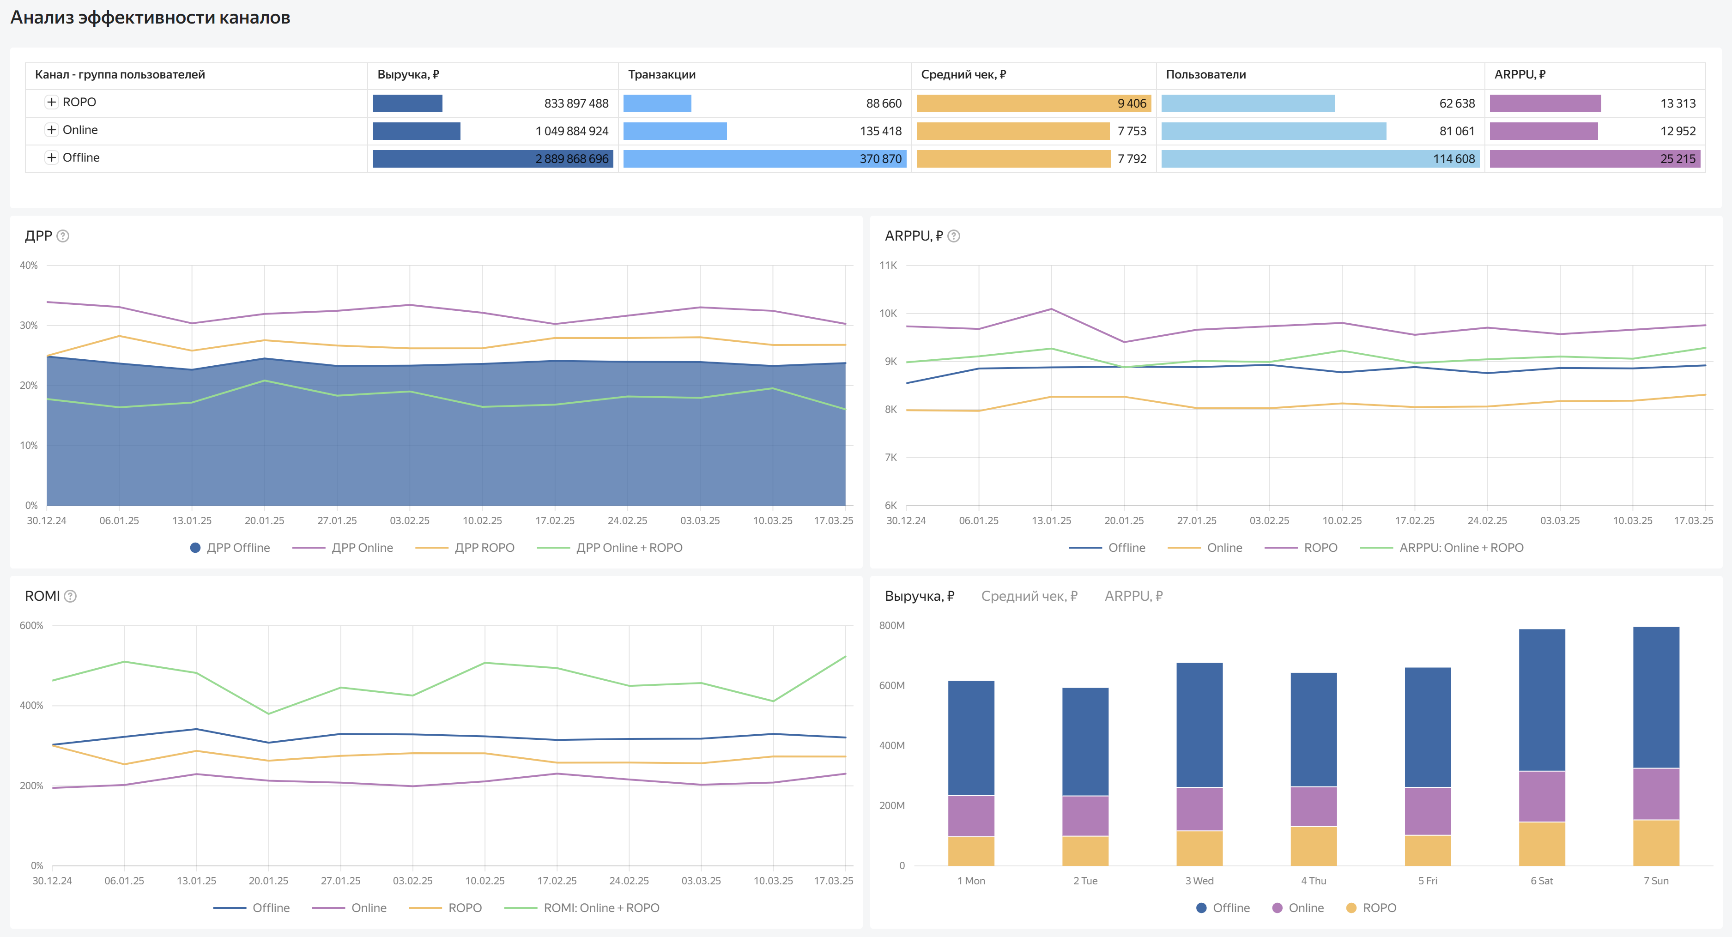The width and height of the screenshot is (1732, 937).
Task: Toggle ROMI: Online + ROPO legend item
Action: pyautogui.click(x=581, y=908)
